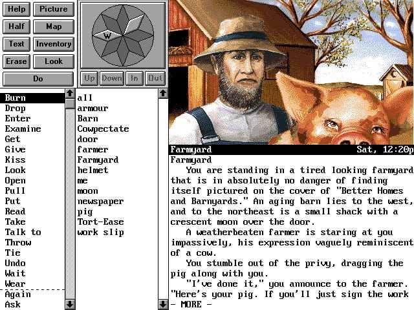The width and height of the screenshot is (414, 310).
Task: Click noun list scroll down arrow
Action: [163, 304]
